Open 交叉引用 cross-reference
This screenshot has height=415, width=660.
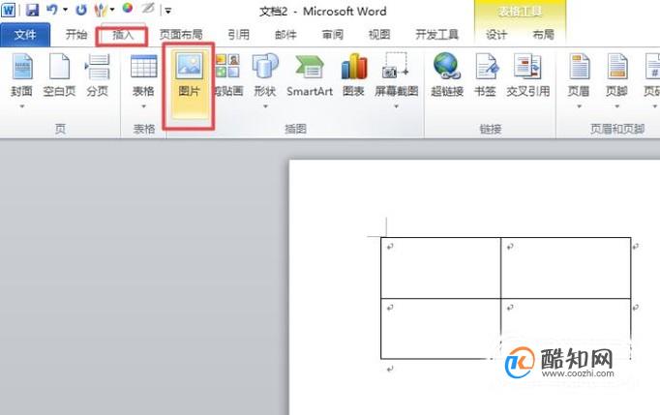pyautogui.click(x=527, y=75)
